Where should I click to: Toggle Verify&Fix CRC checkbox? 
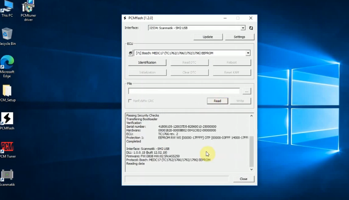tap(130, 101)
